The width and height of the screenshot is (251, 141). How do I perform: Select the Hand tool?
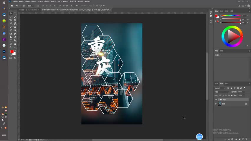click(x=15, y=44)
